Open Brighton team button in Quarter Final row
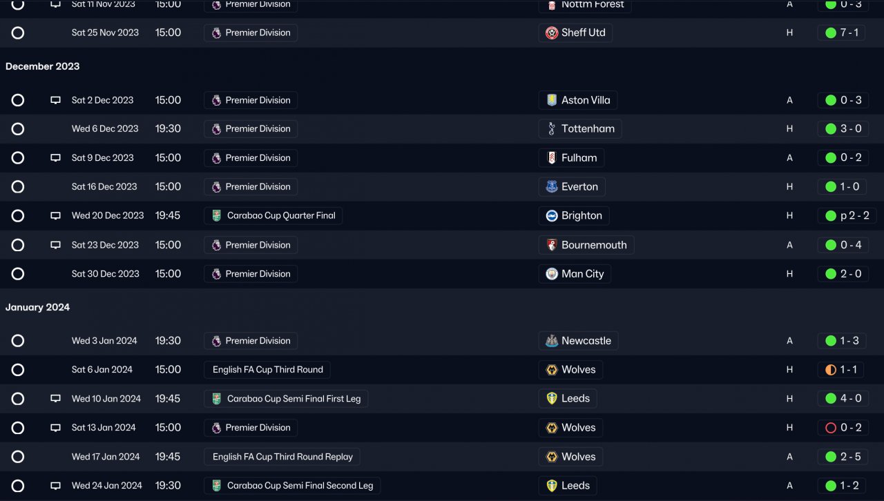 pyautogui.click(x=581, y=216)
